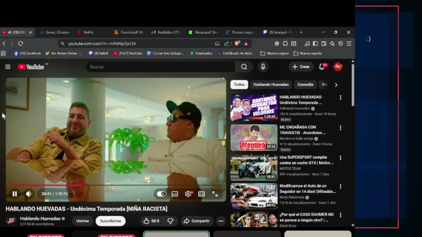Open the extensions puzzle-piece icon
The image size is (422, 237).
point(285,43)
